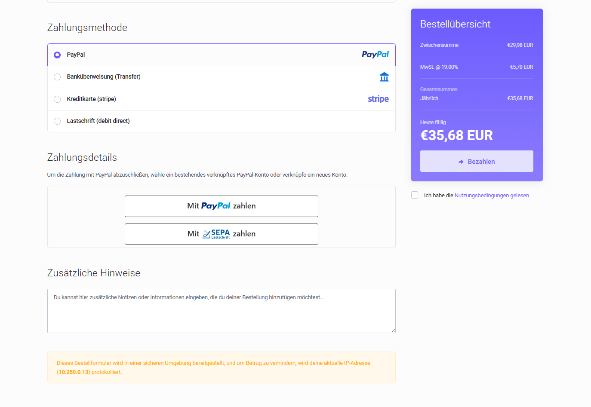Click the Mit PayPal zahlen button

tap(222, 206)
